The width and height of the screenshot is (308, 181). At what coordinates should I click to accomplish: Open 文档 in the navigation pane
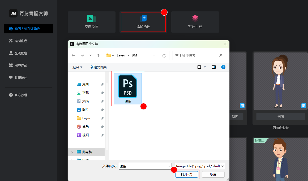point(85,101)
